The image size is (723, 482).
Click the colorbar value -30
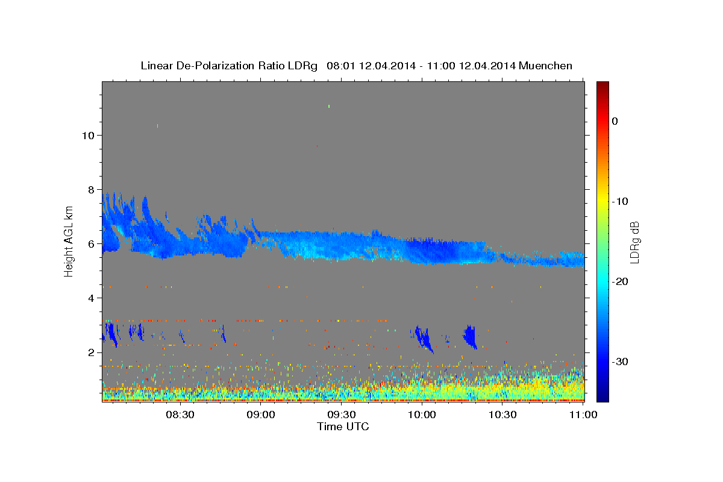(621, 361)
